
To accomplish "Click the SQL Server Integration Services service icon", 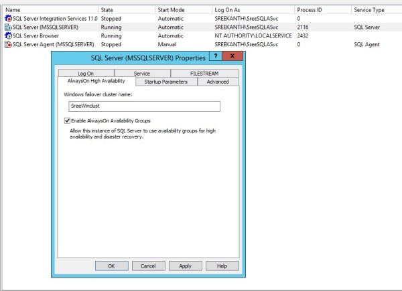I will pyautogui.click(x=8, y=19).
